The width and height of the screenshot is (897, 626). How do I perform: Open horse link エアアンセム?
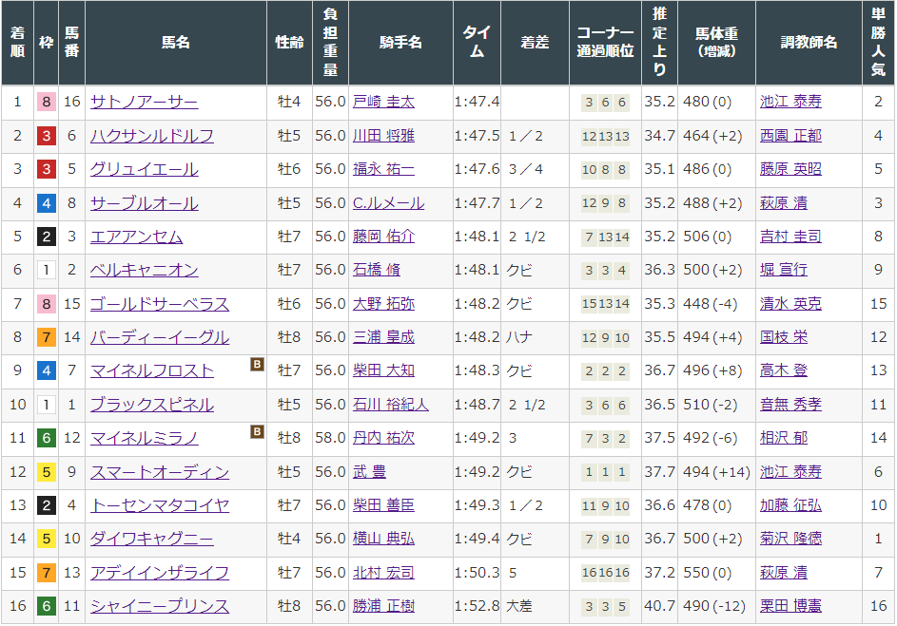pos(137,237)
